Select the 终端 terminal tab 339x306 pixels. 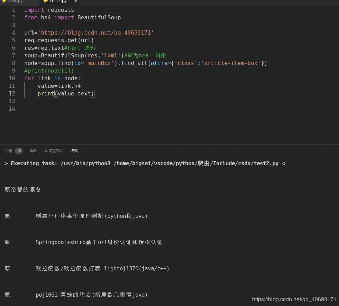point(74,151)
